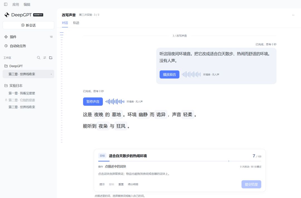The image size is (301, 198).
Task: Click the waveform beside 暂停声音
Action: click(x=115, y=102)
